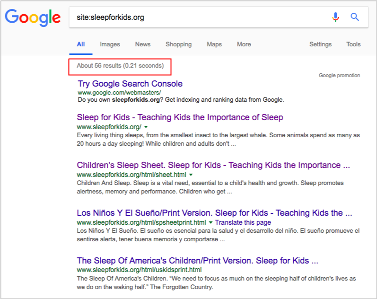Click the snippet mentioning 'The Forgotten Country'
Viewport: 377px width, 299px height.
(x=216, y=282)
